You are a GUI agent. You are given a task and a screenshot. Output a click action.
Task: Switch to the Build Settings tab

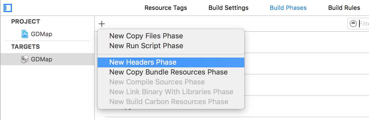click(x=228, y=8)
